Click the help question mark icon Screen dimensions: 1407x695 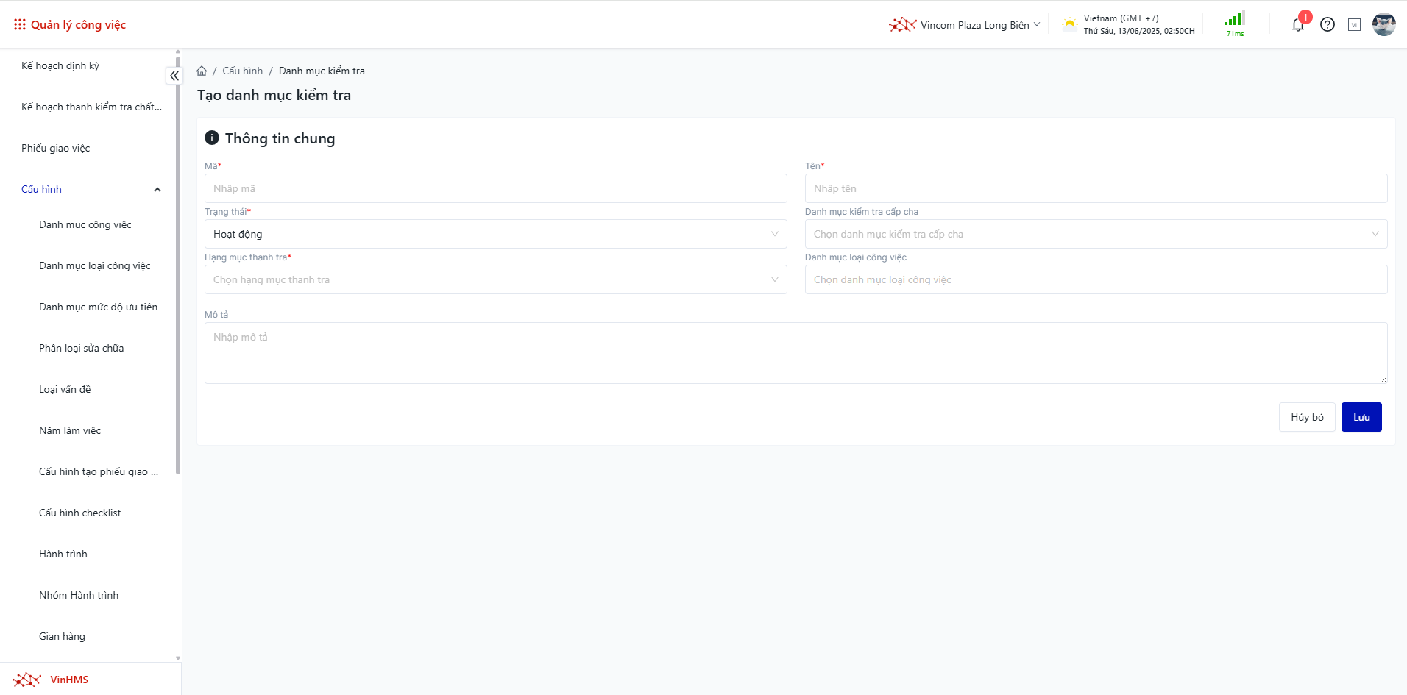click(x=1327, y=25)
